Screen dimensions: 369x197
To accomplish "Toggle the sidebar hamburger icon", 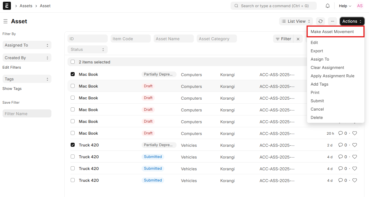I will 5,21.
